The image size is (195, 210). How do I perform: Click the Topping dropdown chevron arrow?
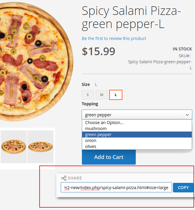[187, 115]
